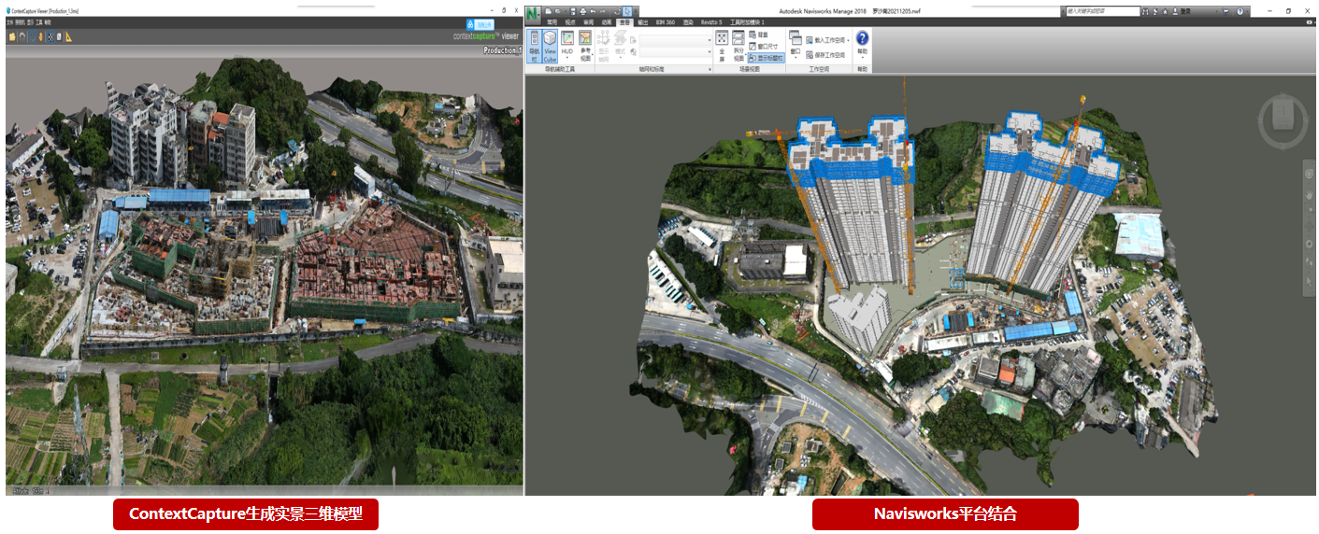Image resolution: width=1319 pixels, height=534 pixels.
Task: Select the measure triangle tool in ContextCapture
Action: [69, 36]
